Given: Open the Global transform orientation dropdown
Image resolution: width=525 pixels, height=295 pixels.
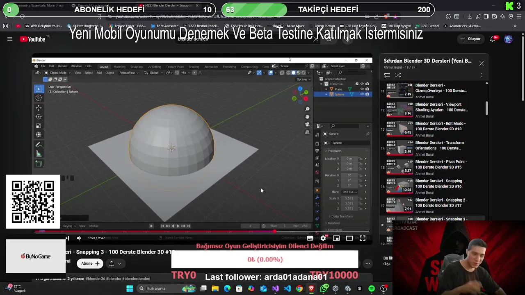Looking at the screenshot, I should pos(154,73).
